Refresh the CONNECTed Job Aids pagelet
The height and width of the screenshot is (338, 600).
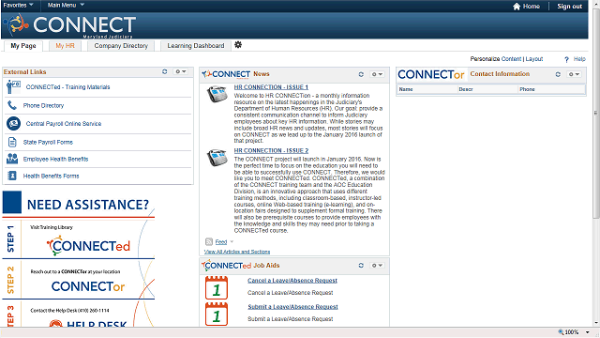361,265
